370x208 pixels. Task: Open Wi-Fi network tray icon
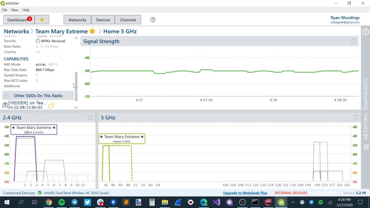[330, 202]
